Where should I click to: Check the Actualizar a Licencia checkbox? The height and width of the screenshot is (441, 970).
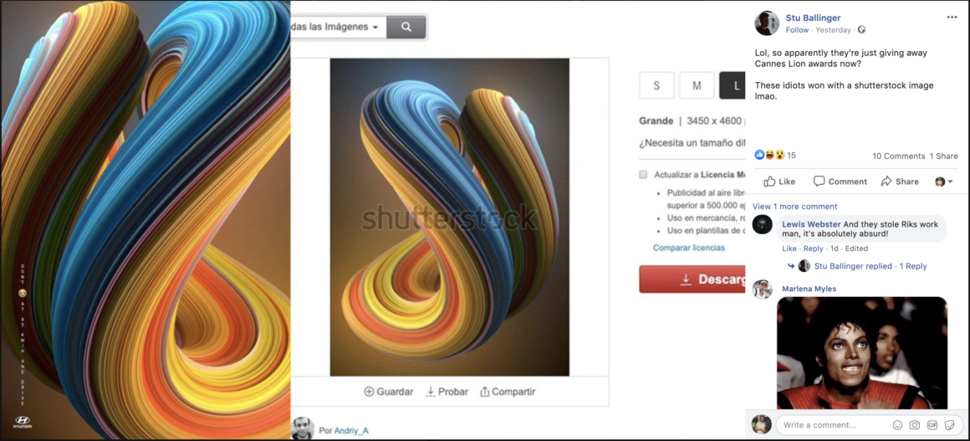pyautogui.click(x=643, y=175)
